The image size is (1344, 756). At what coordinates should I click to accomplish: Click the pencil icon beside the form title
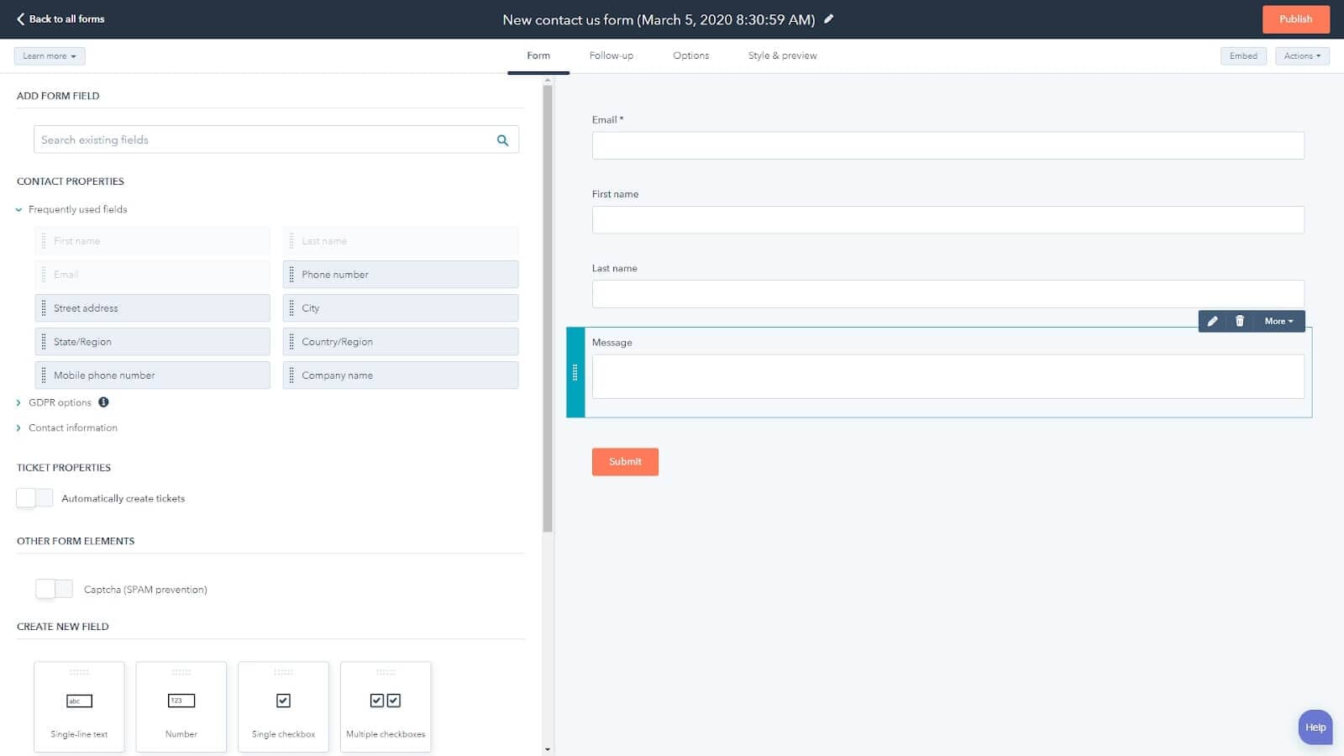coord(829,18)
